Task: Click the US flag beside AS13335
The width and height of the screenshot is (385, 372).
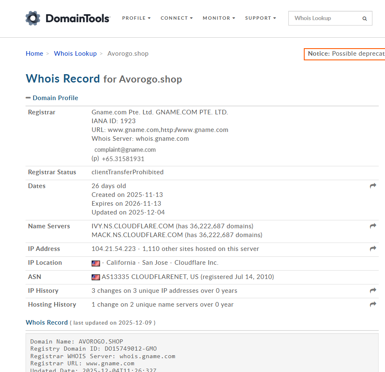Action: pos(96,277)
